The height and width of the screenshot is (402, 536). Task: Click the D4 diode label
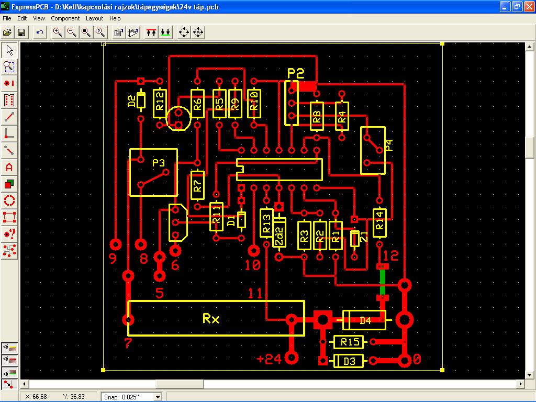tap(365, 321)
